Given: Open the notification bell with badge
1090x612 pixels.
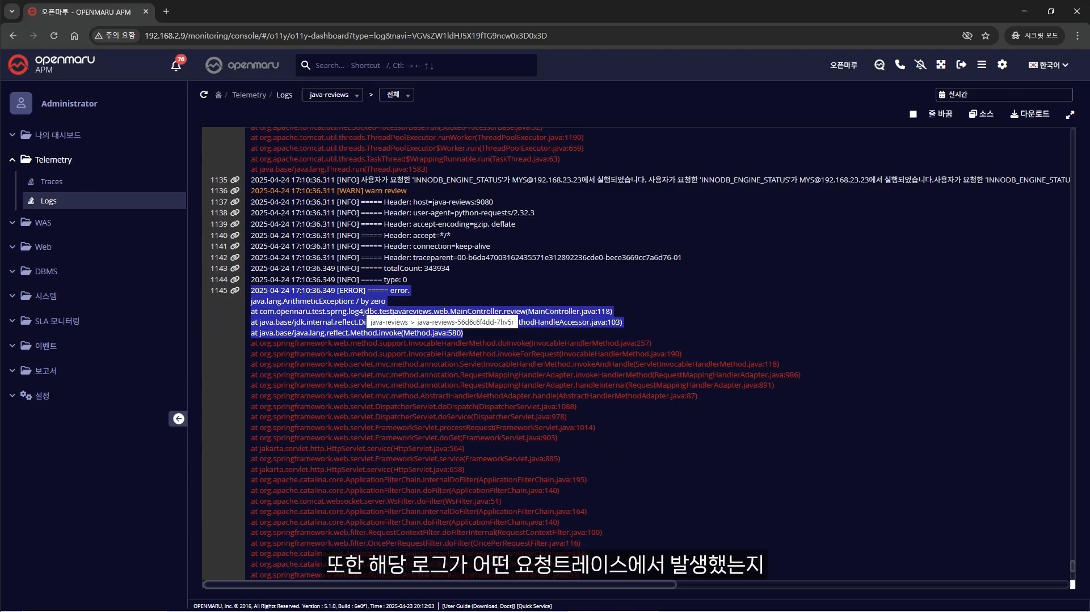Looking at the screenshot, I should (176, 65).
